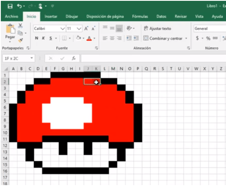Open font color dropdown arrow
226x188 pixels.
[x=94, y=38]
